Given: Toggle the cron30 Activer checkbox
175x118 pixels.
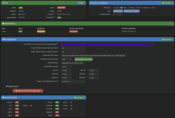Looking at the screenshot, I should [71, 102].
